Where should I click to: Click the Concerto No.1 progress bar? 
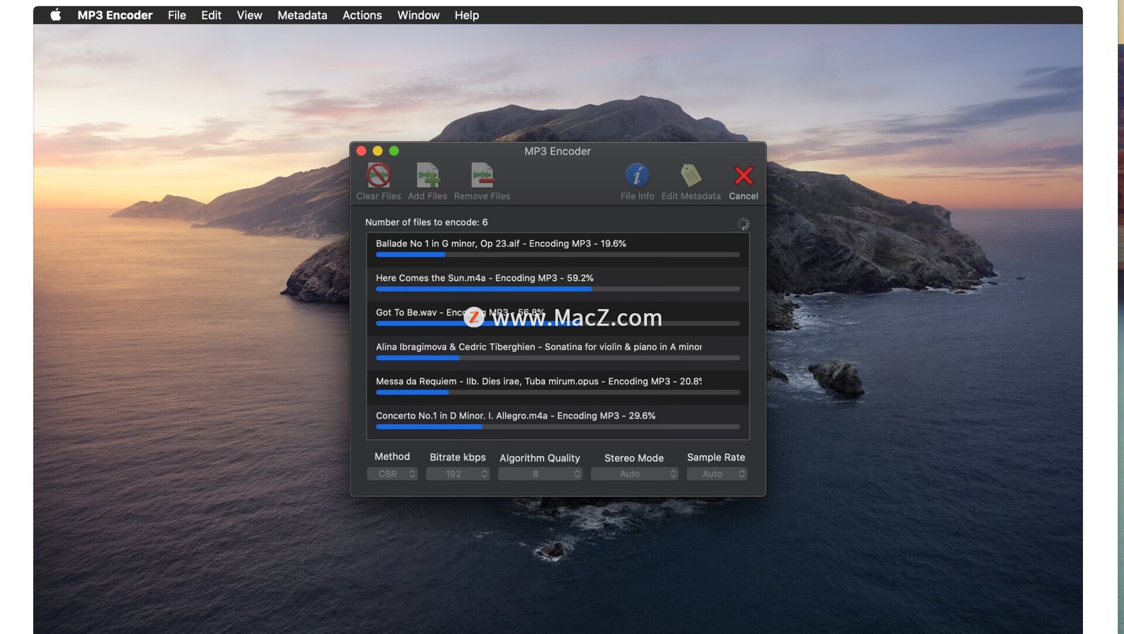(x=557, y=427)
